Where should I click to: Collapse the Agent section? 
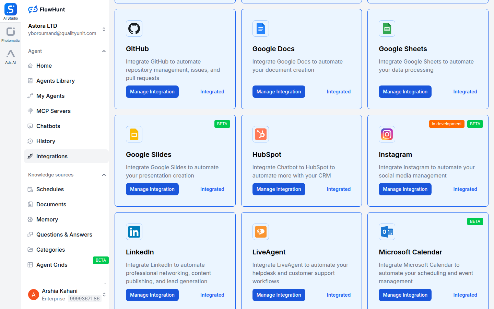[104, 51]
